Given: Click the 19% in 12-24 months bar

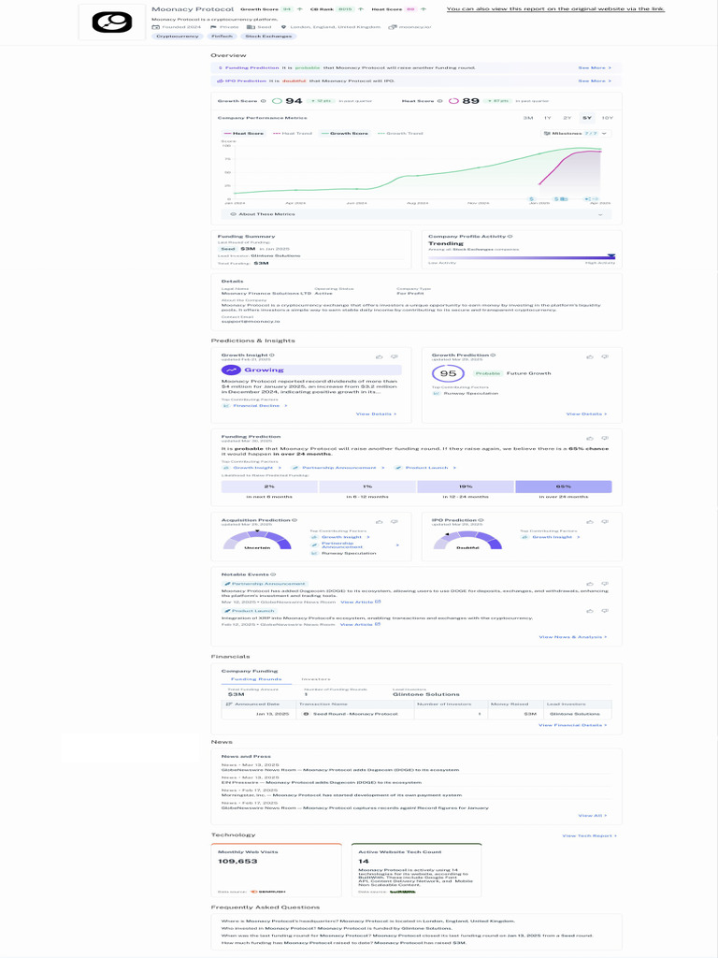Looking at the screenshot, I should [466, 486].
